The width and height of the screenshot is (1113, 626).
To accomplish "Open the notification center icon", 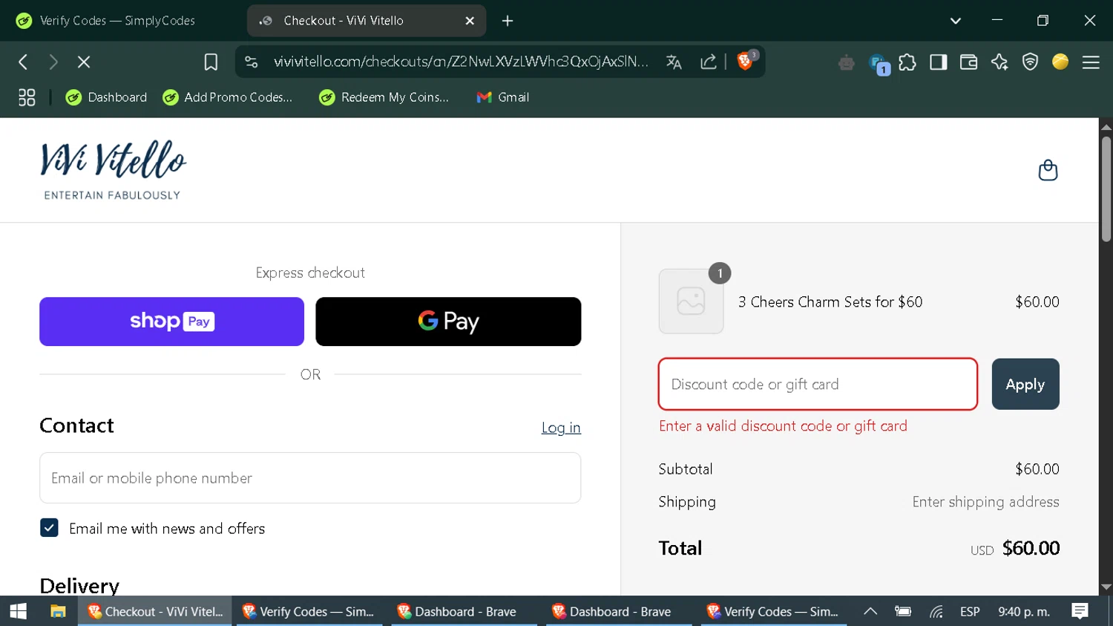I will [1080, 611].
